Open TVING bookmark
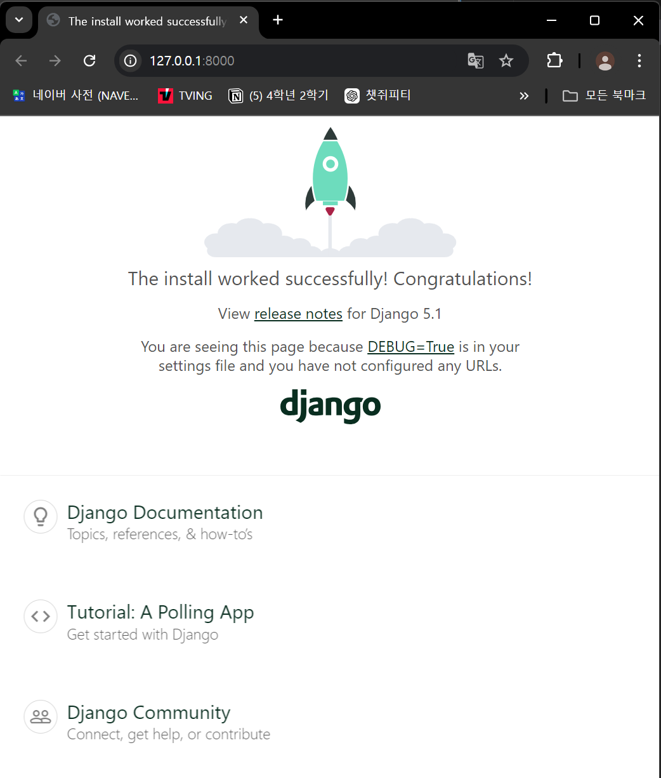The width and height of the screenshot is (661, 778). click(185, 96)
